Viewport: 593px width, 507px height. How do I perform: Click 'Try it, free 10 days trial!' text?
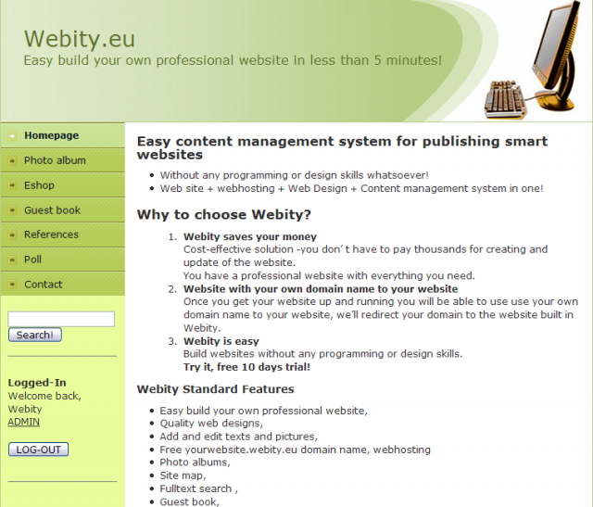click(x=246, y=367)
